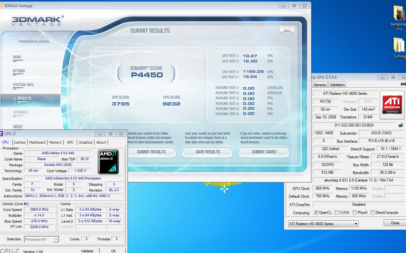
Task: Click the CPU TEST 1 value 1166.06
Action: pyautogui.click(x=254, y=72)
